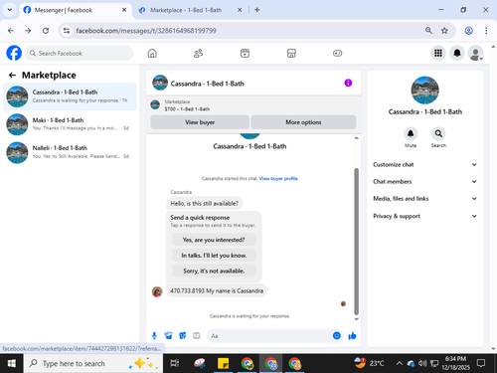Show hidden system tray icons
Screen dimensions: 497x373
pos(399,364)
